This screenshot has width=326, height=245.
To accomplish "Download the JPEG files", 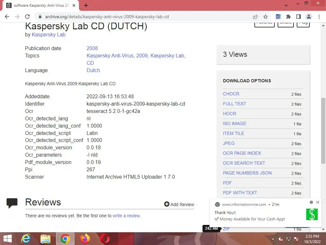I will 229,143.
